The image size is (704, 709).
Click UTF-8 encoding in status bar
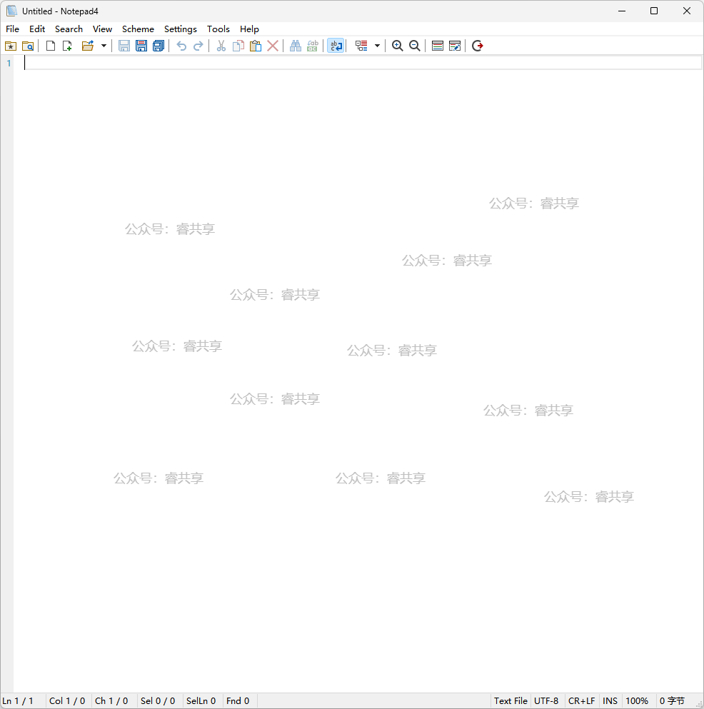point(546,701)
